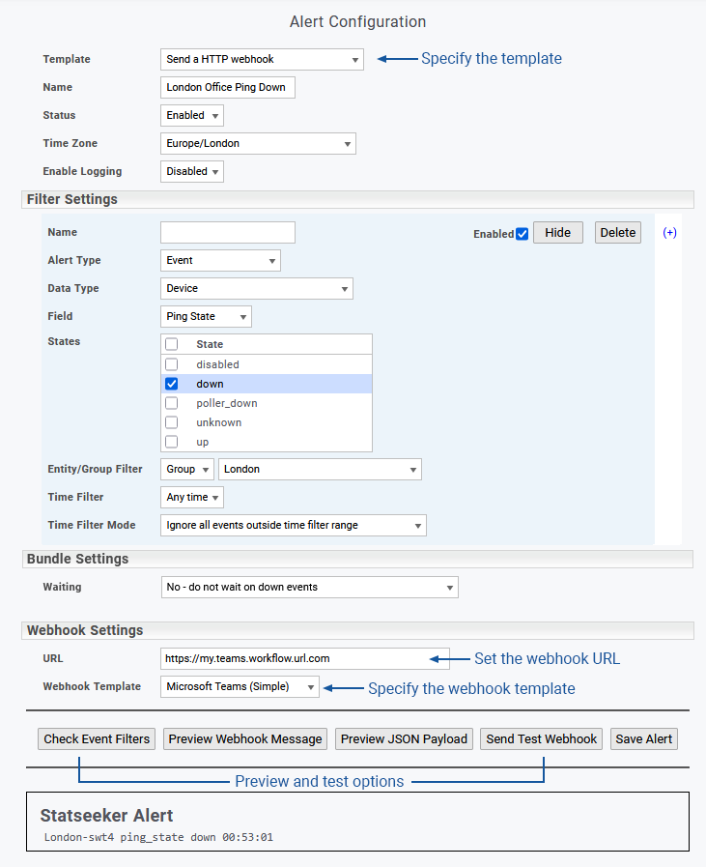Viewport: 706px width, 867px height.
Task: Toggle the filter Enabled checkbox
Action: click(x=522, y=234)
